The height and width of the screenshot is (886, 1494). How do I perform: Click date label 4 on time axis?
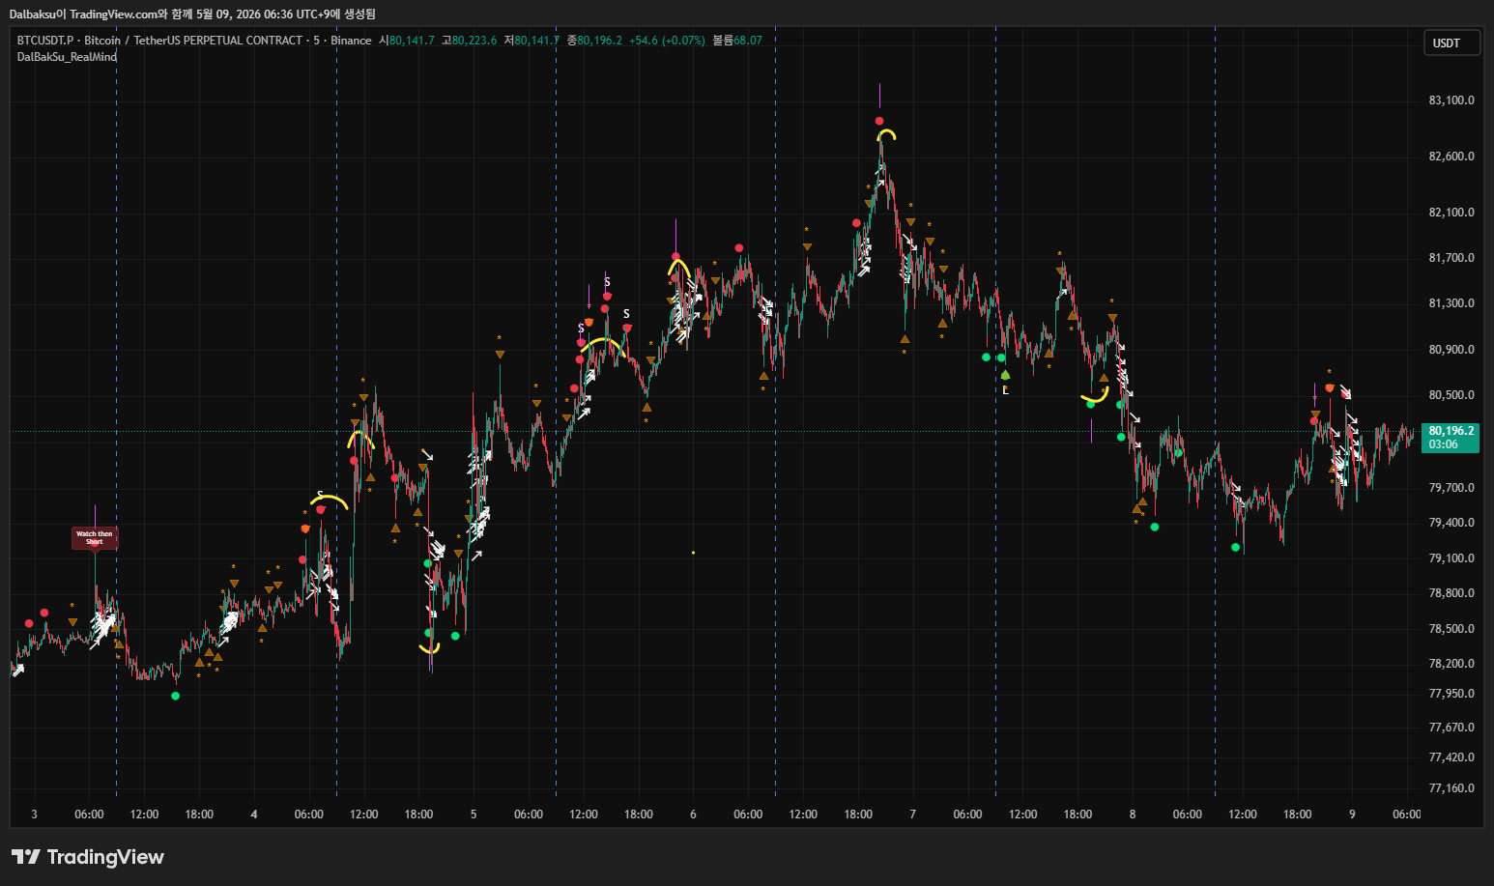[254, 815]
